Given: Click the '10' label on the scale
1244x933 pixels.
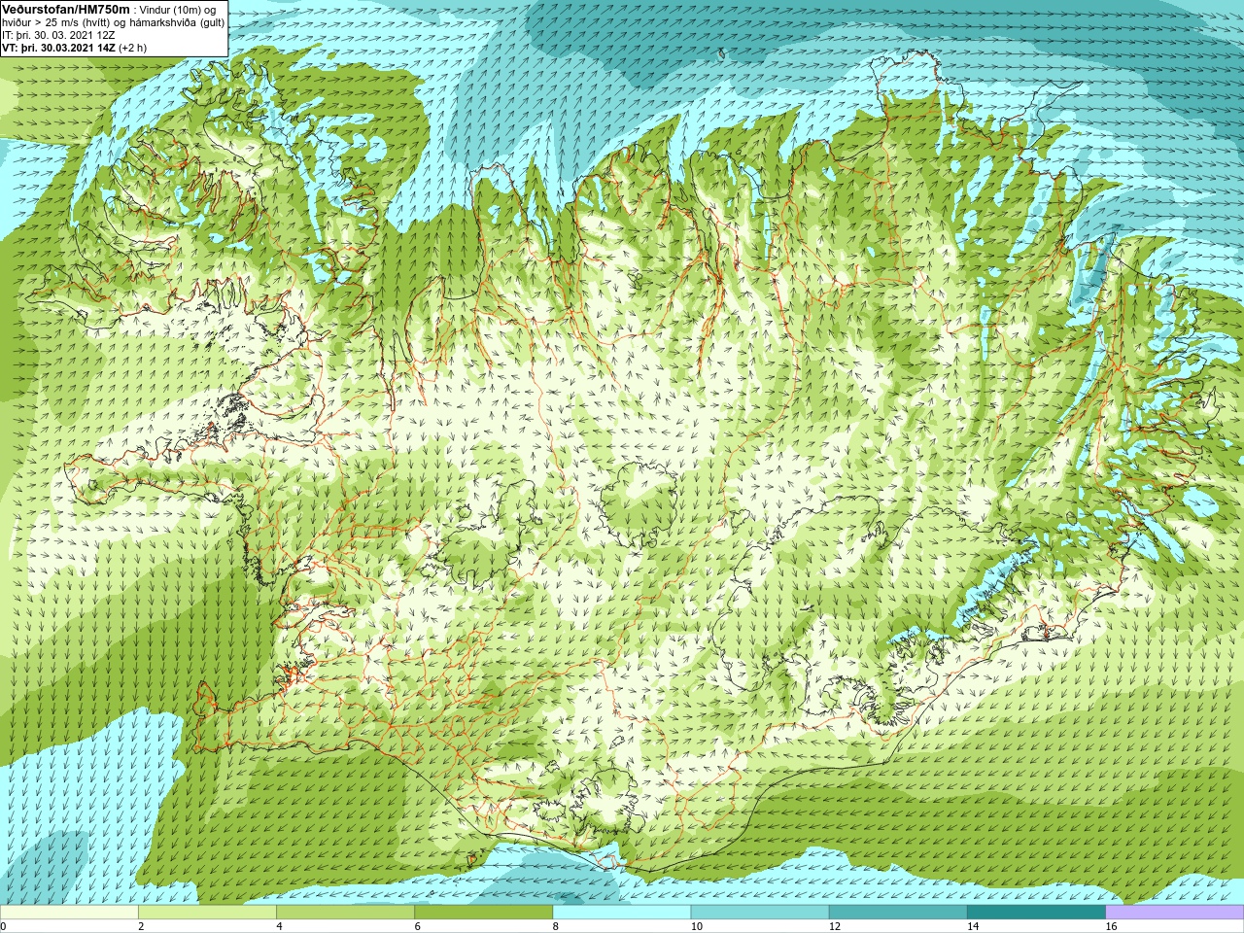Looking at the screenshot, I should 696,926.
